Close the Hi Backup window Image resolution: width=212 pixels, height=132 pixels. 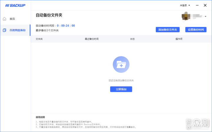pos(205,5)
